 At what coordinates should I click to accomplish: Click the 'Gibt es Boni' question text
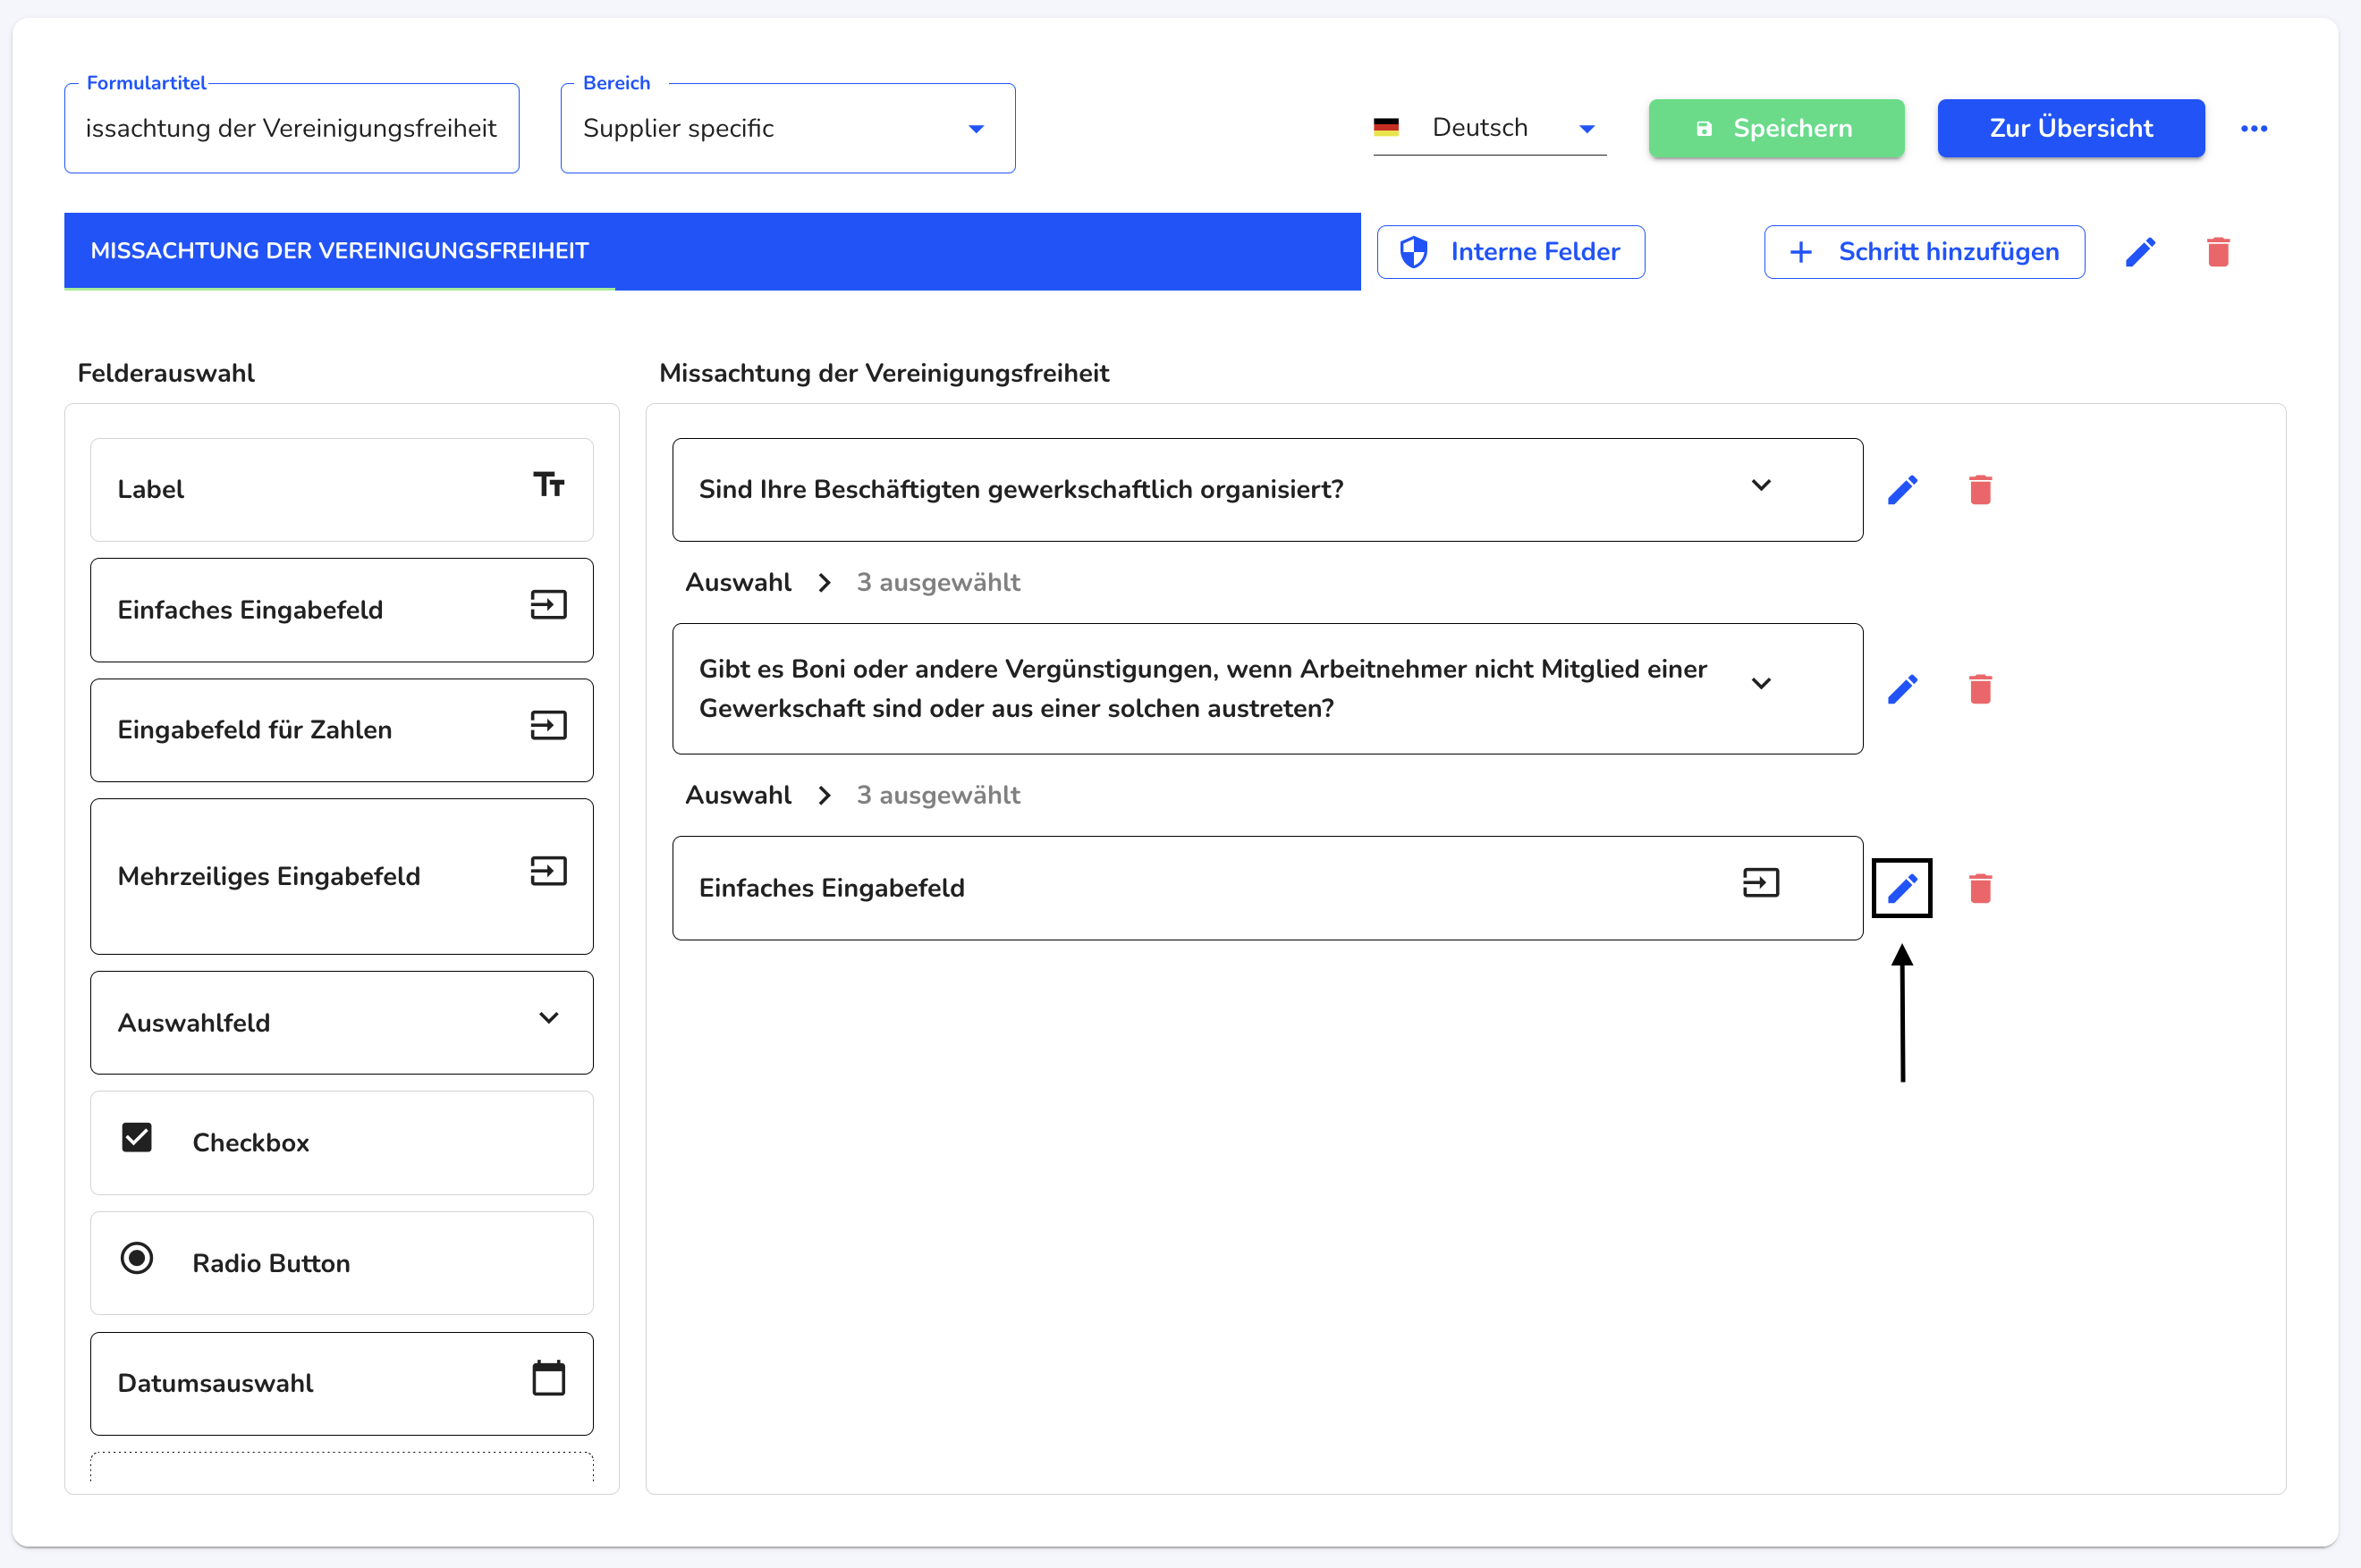click(x=1203, y=688)
